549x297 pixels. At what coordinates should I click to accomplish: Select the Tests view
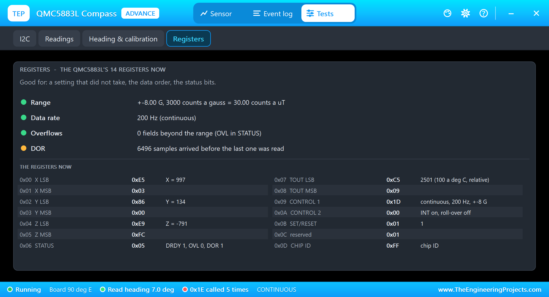328,13
